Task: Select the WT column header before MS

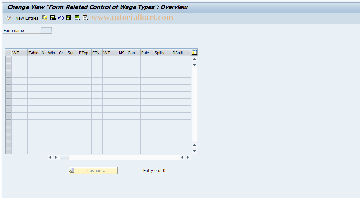Action: 110,53
